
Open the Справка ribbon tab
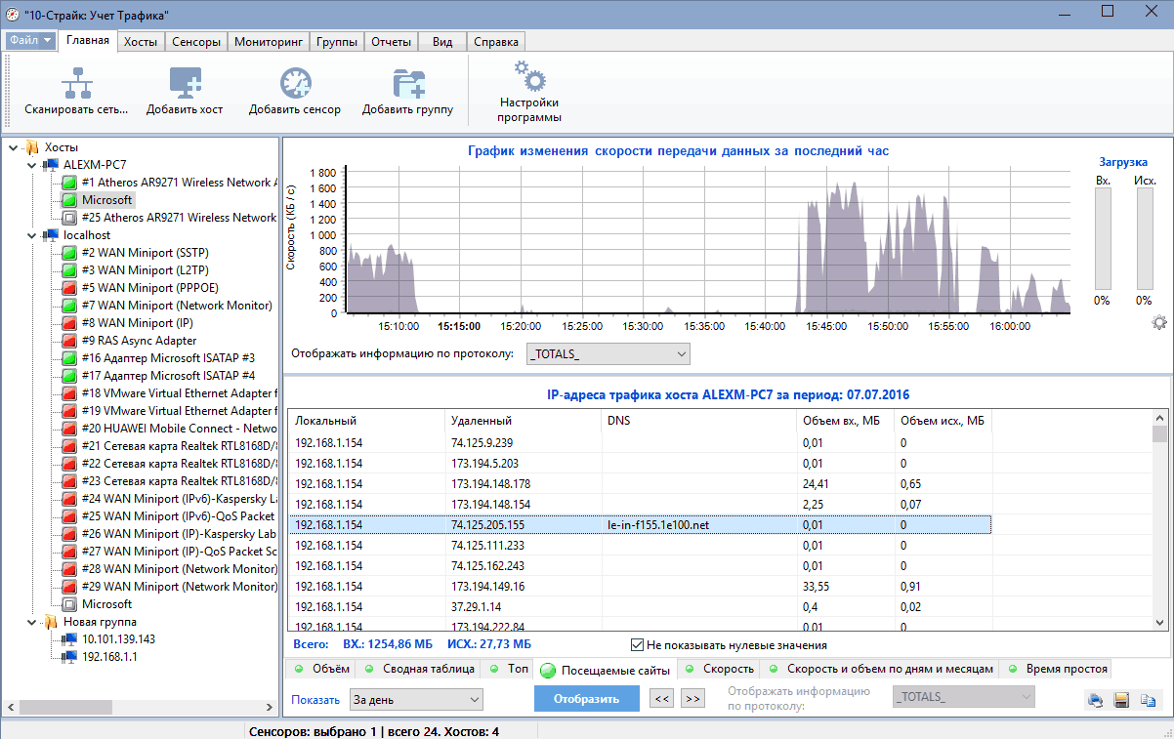(496, 42)
